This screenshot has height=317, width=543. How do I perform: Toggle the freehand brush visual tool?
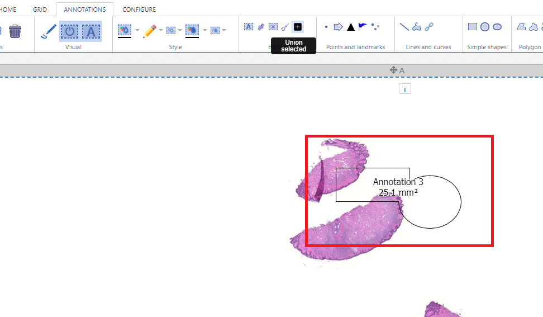pyautogui.click(x=49, y=31)
